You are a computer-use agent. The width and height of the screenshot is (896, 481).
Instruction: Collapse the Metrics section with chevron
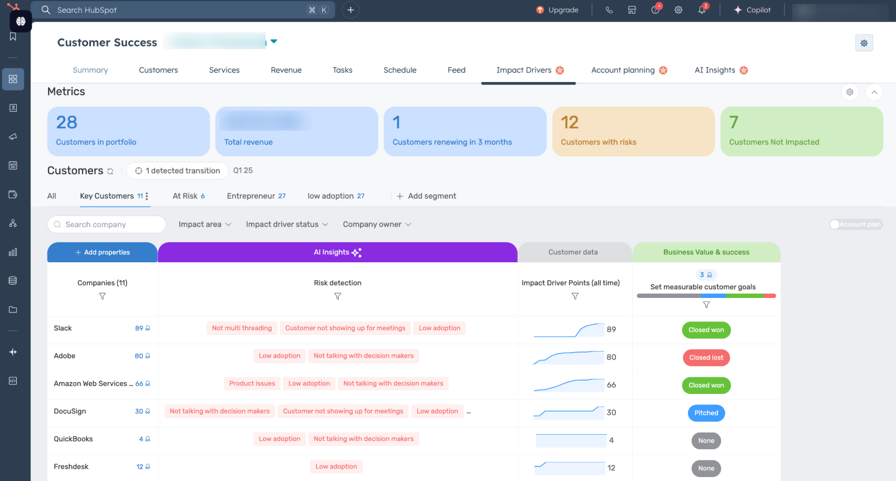click(x=874, y=92)
